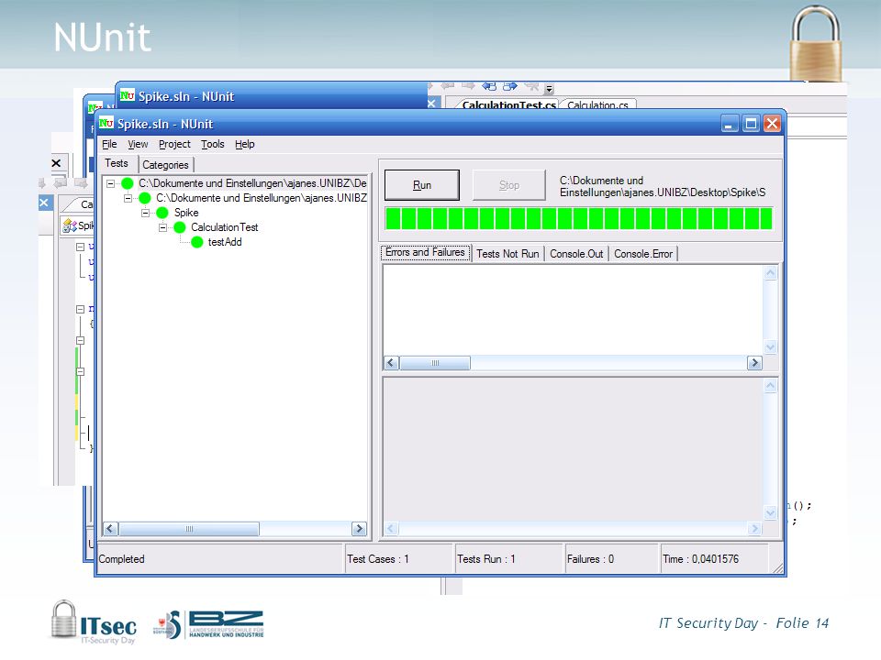Click test tree scroll right arrow
Screen dimensions: 881x660
pos(359,528)
